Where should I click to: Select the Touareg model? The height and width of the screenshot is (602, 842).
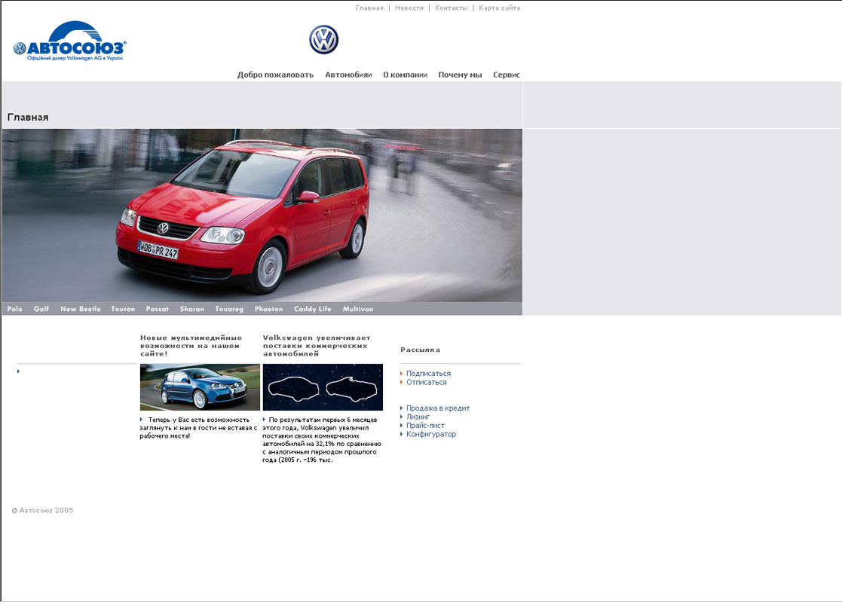click(229, 309)
